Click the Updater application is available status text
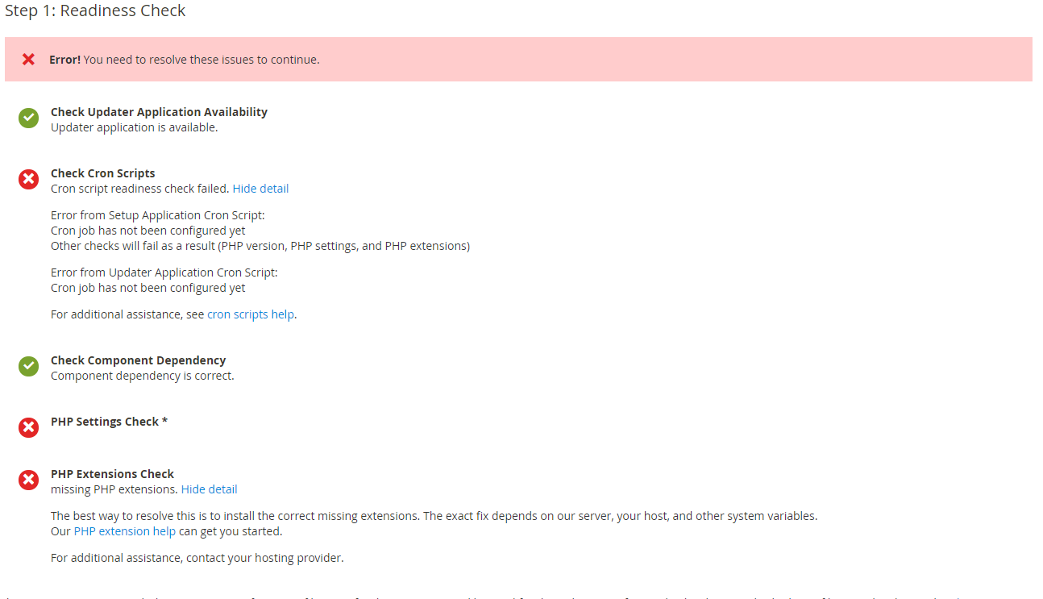 pyautogui.click(x=134, y=127)
